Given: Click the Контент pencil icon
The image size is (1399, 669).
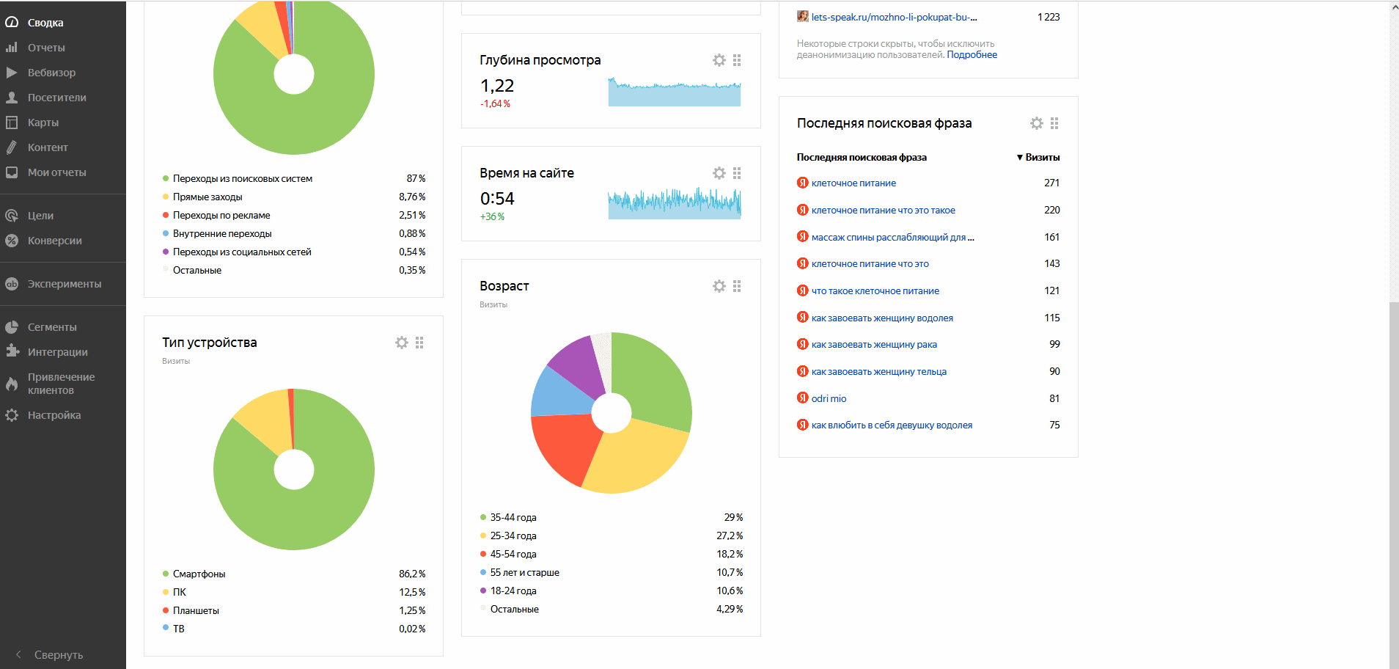Looking at the screenshot, I should pyautogui.click(x=12, y=147).
